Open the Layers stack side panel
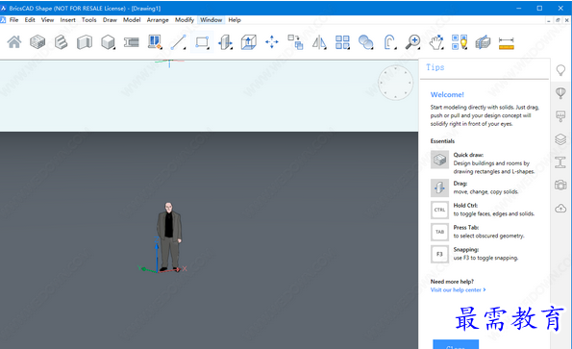Viewport: 572px width, 349px height. coord(560,139)
